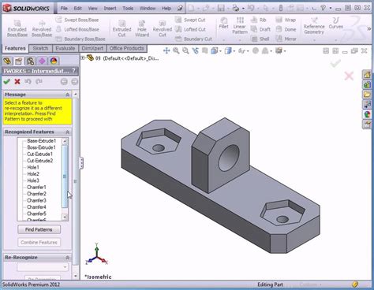374x290 pixels.
Task: Open the Tools menu
Action: (x=128, y=9)
